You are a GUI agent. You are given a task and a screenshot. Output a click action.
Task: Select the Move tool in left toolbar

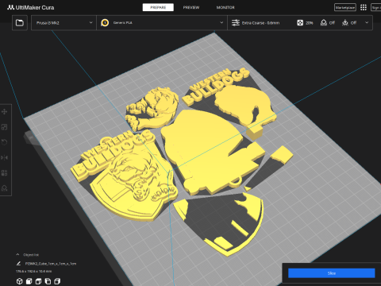point(4,112)
